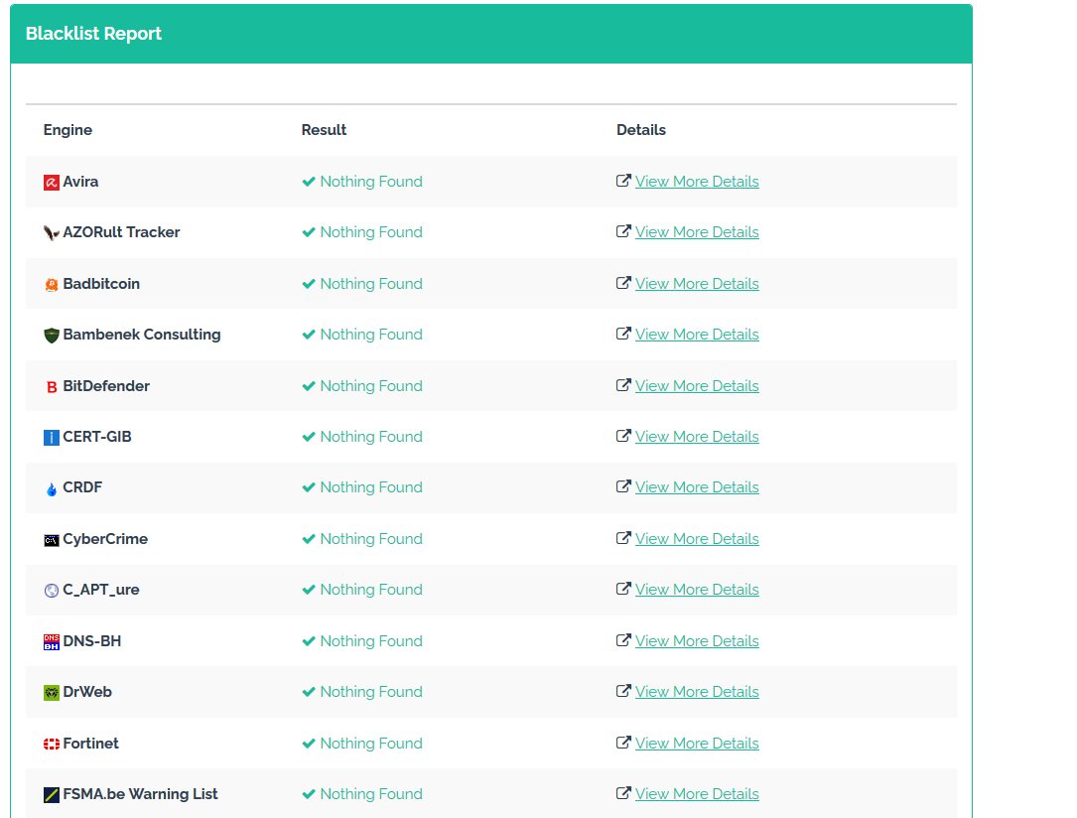Select the DNS-BH engine name
1077x818 pixels.
[92, 641]
